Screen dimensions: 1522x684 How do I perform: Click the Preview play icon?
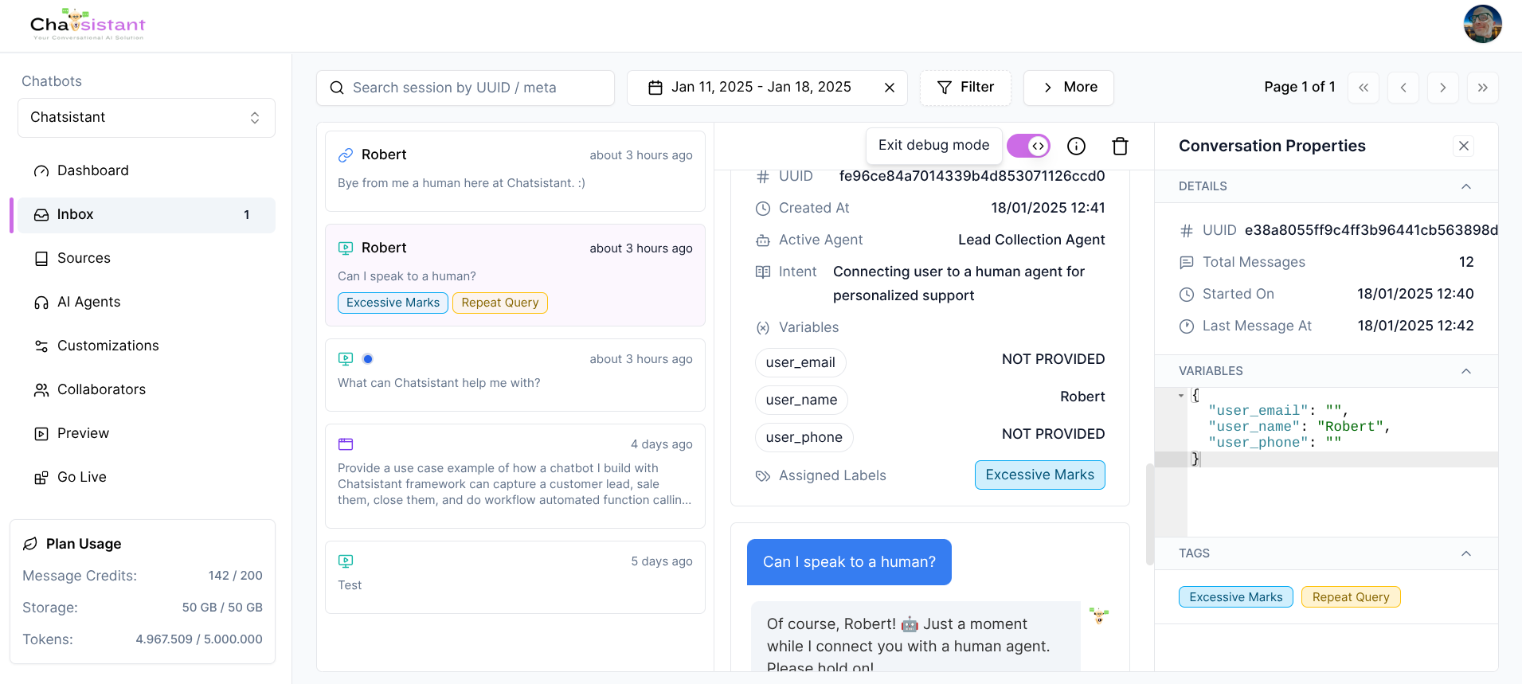41,434
